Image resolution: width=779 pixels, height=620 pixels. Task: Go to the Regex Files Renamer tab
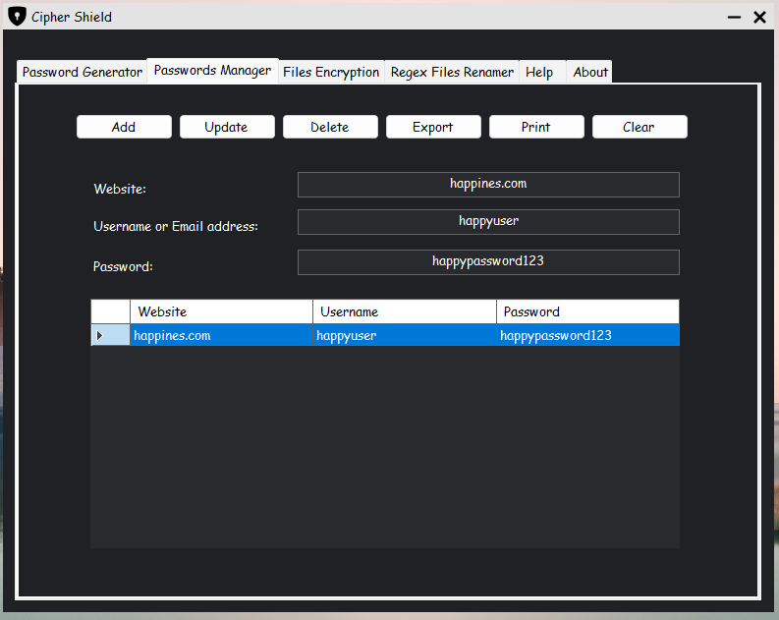452,72
